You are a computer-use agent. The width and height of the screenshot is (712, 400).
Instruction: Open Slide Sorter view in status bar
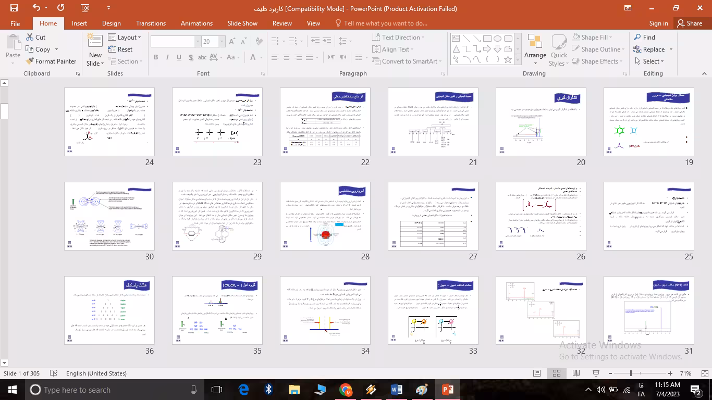pos(556,373)
